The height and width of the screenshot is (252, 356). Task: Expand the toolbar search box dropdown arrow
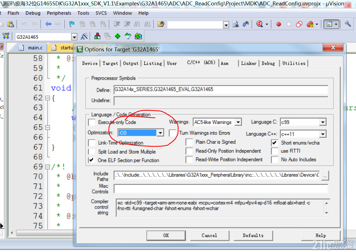(x=226, y=25)
